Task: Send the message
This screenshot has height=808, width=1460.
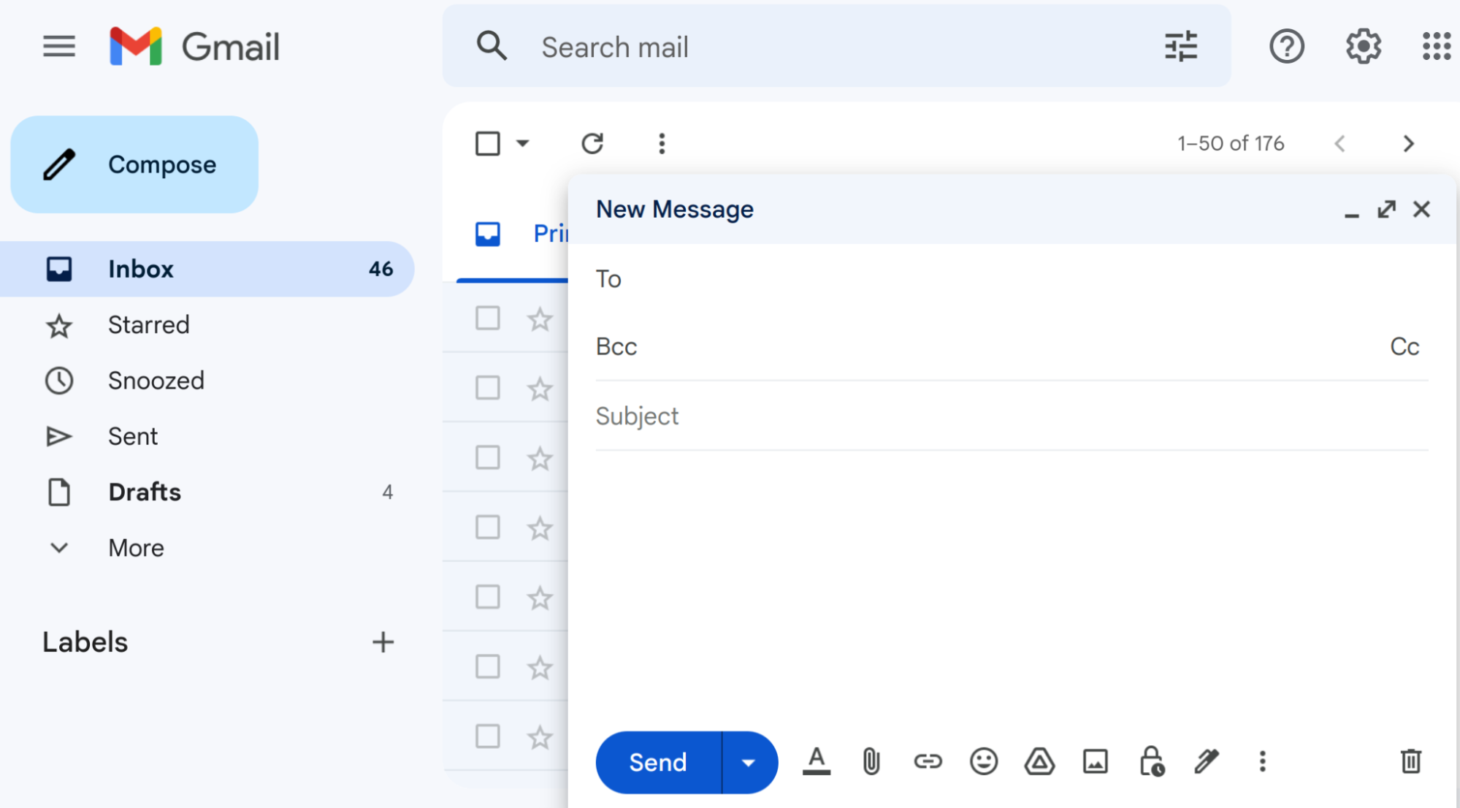Action: tap(658, 763)
